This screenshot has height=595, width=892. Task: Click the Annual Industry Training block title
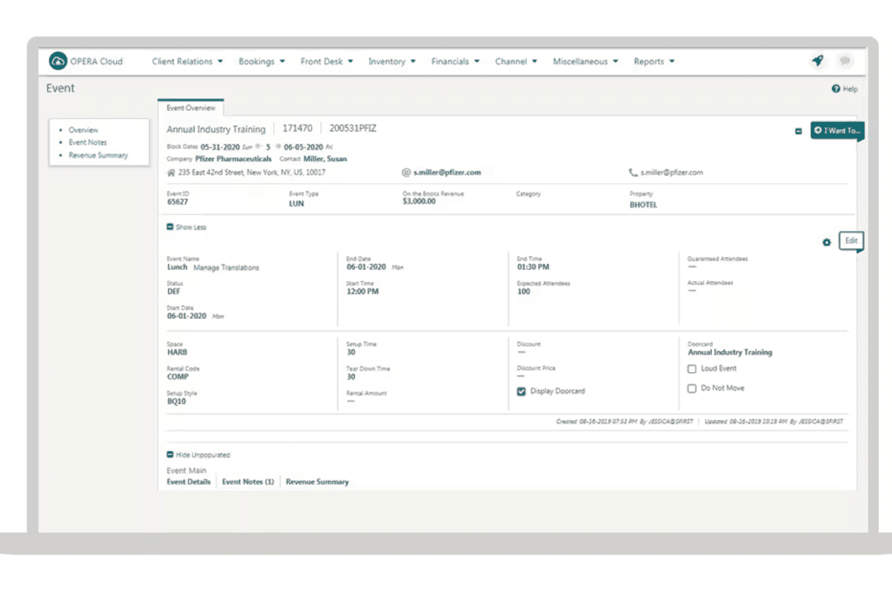[216, 129]
